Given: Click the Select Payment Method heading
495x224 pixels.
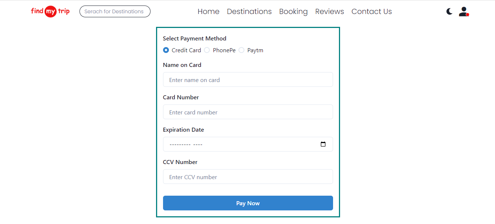Looking at the screenshot, I should (x=194, y=38).
